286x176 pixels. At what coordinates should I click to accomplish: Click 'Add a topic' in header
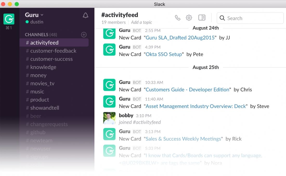(141, 22)
